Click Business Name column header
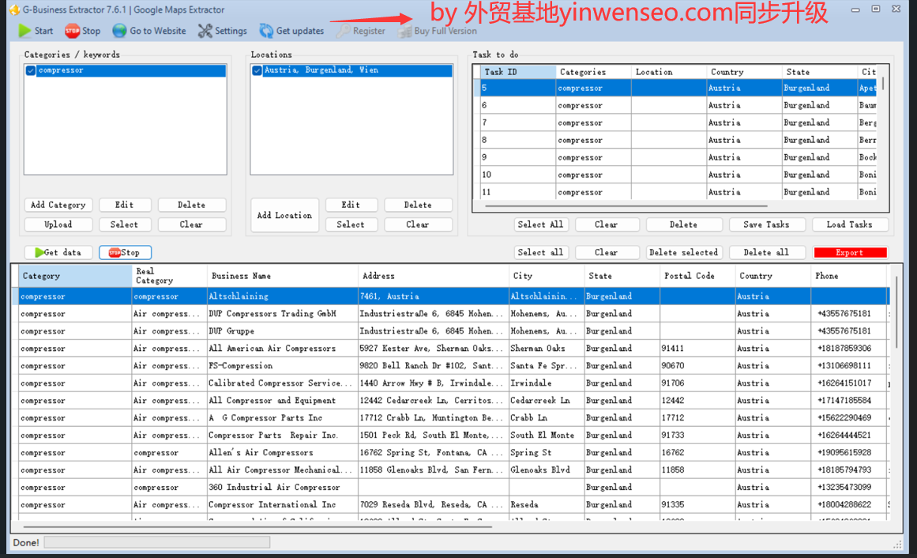This screenshot has width=917, height=558. (283, 276)
